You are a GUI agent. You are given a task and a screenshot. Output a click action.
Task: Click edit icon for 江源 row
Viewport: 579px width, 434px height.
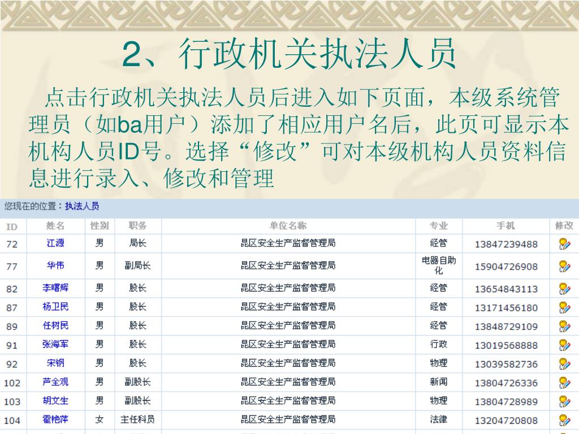(564, 244)
